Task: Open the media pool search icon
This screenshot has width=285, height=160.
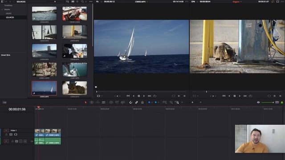Action: click(82, 2)
